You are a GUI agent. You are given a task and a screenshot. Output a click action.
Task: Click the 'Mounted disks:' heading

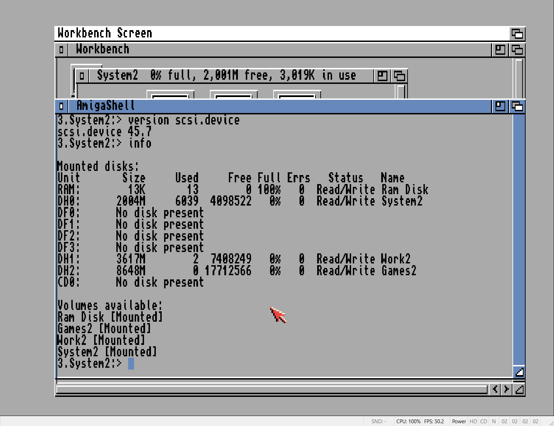point(98,166)
